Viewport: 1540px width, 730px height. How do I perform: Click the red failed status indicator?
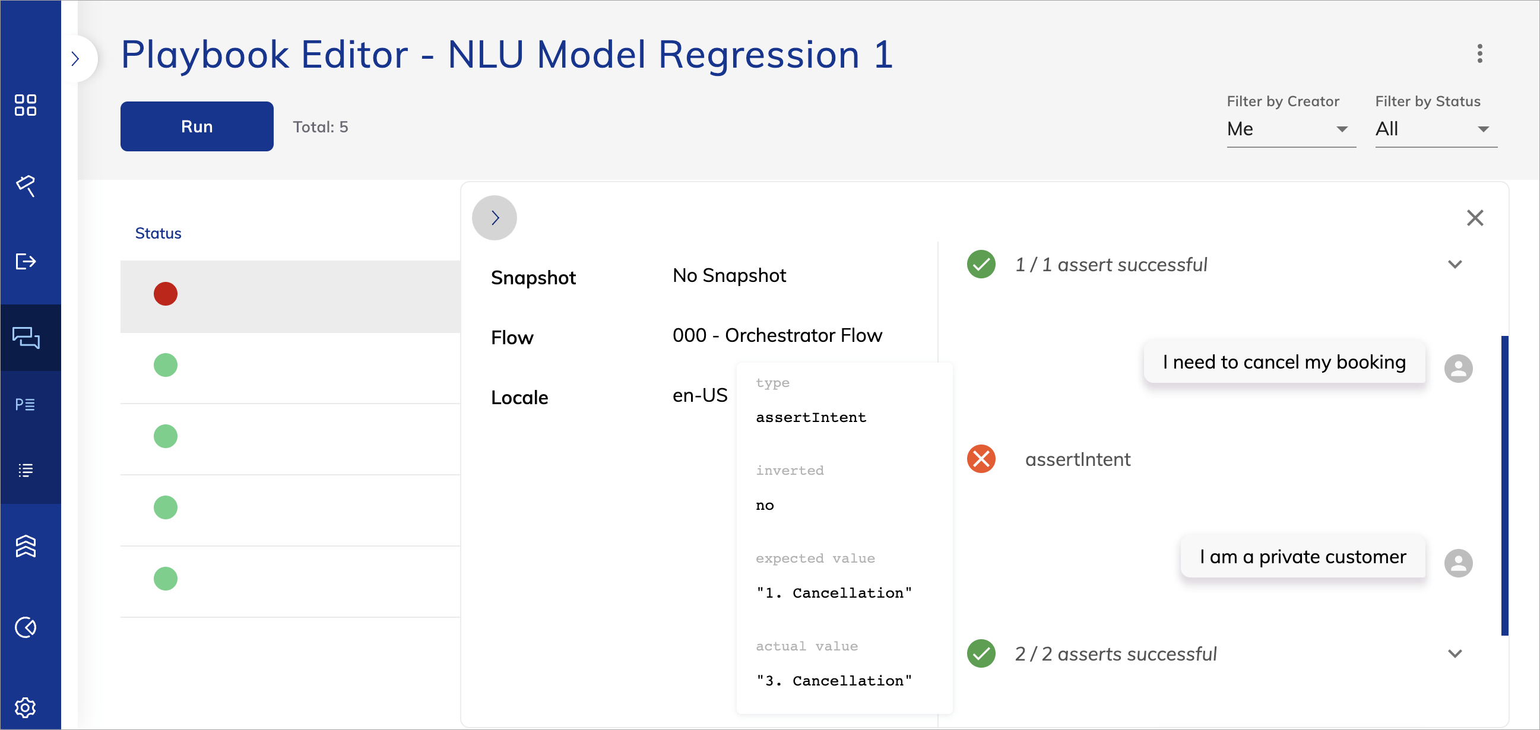[166, 294]
